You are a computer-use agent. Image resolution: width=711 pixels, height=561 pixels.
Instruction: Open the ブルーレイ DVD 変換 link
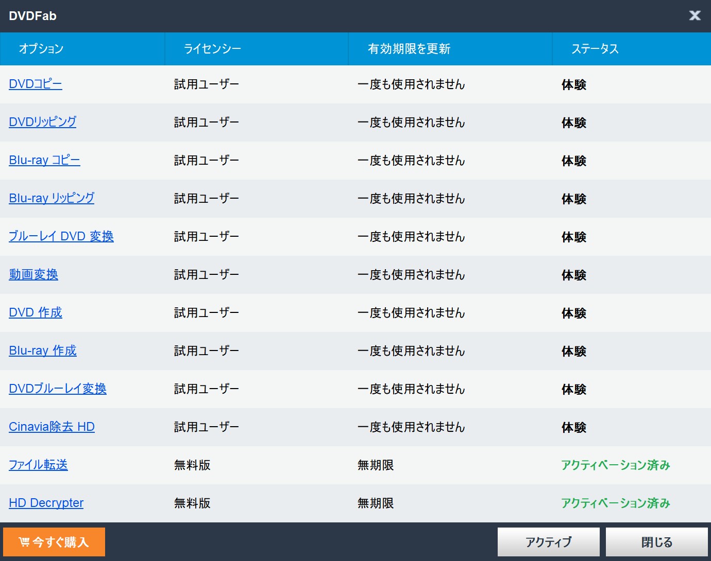click(61, 236)
